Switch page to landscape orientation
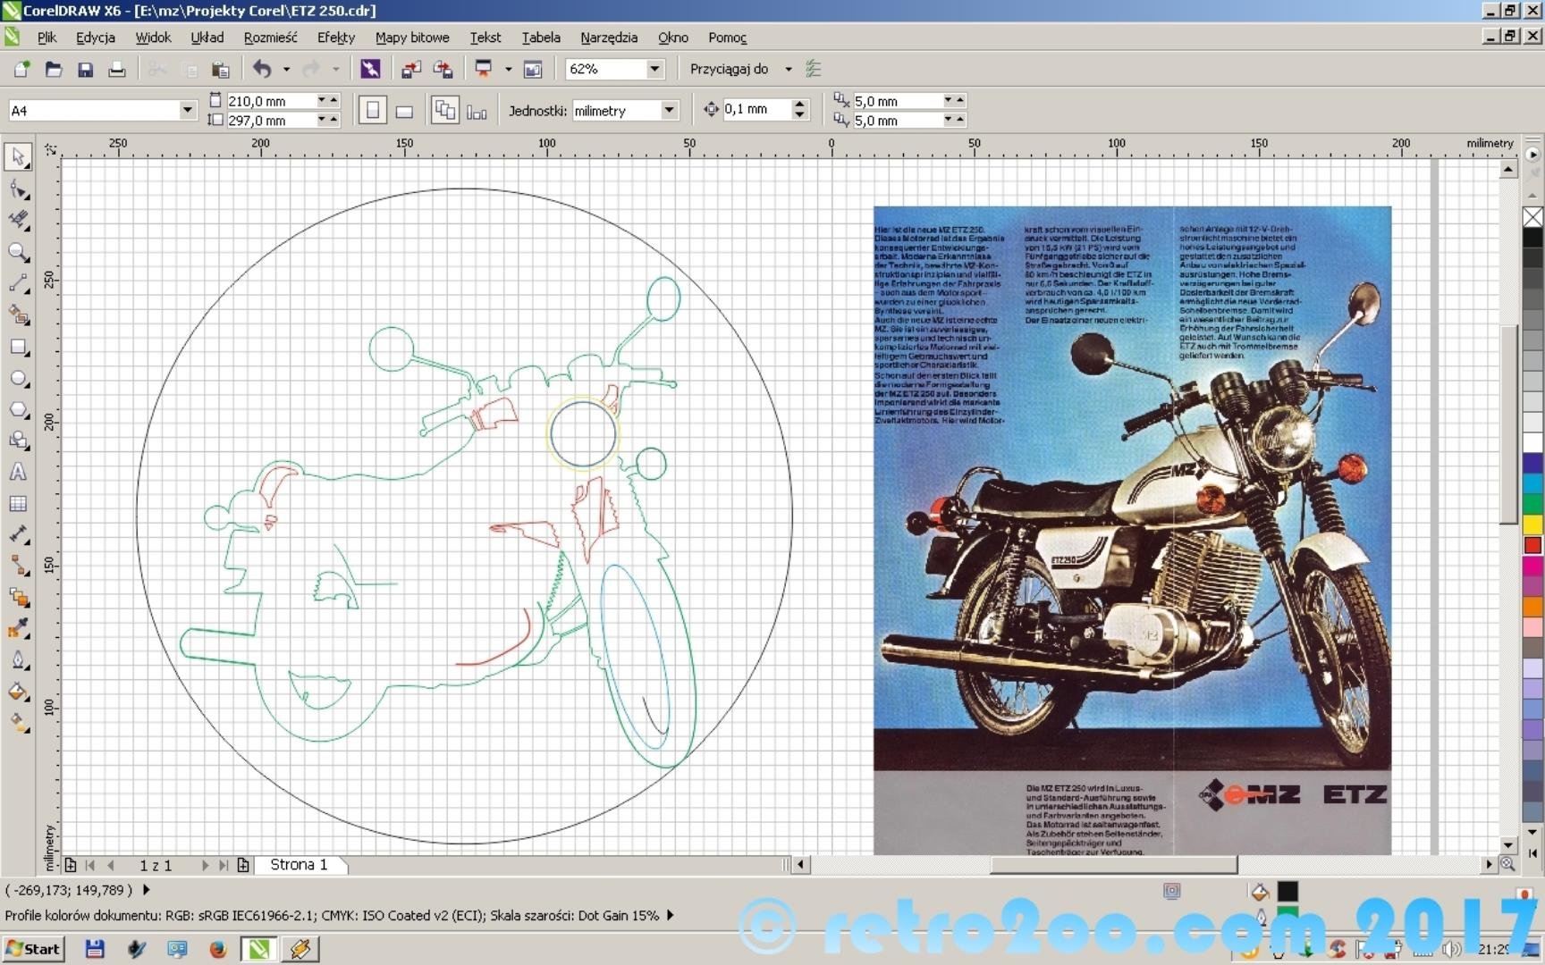Viewport: 1545px width, 965px height. tap(404, 111)
